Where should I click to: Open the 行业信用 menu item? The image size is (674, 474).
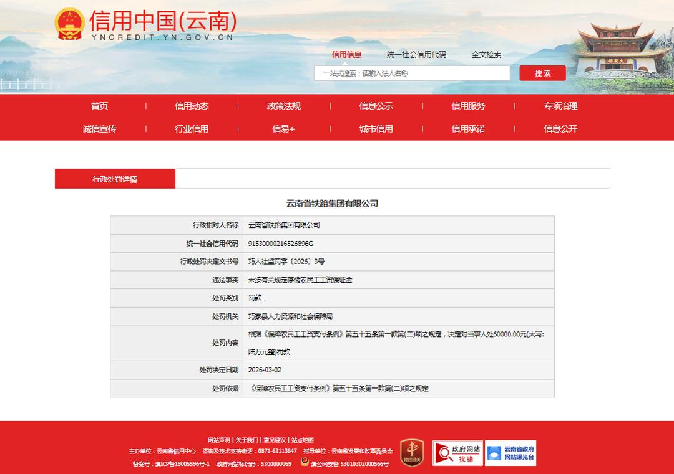pyautogui.click(x=192, y=129)
